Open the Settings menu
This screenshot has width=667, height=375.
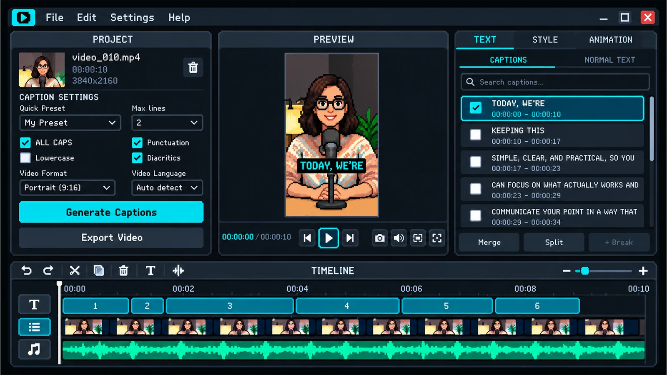(132, 17)
